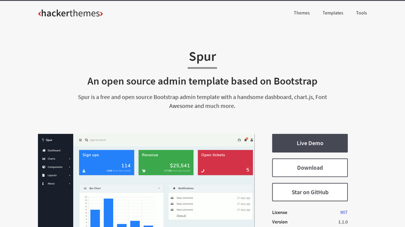
Task: Expand the Layouts chevron in preview sidebar
Action: point(69,175)
